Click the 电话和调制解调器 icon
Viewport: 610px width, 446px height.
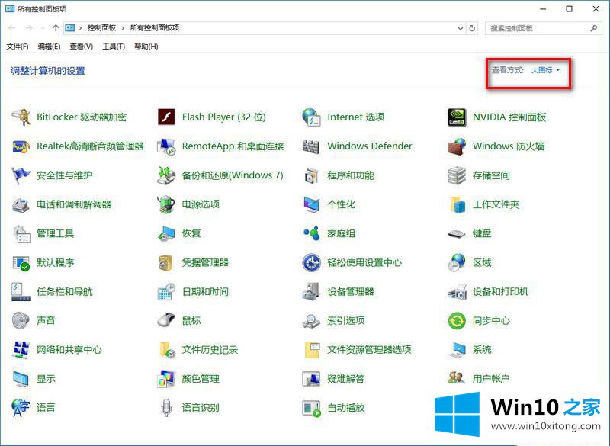tap(21, 204)
